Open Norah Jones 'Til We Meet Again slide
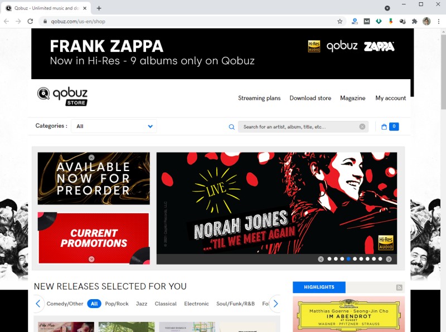 (x=277, y=203)
